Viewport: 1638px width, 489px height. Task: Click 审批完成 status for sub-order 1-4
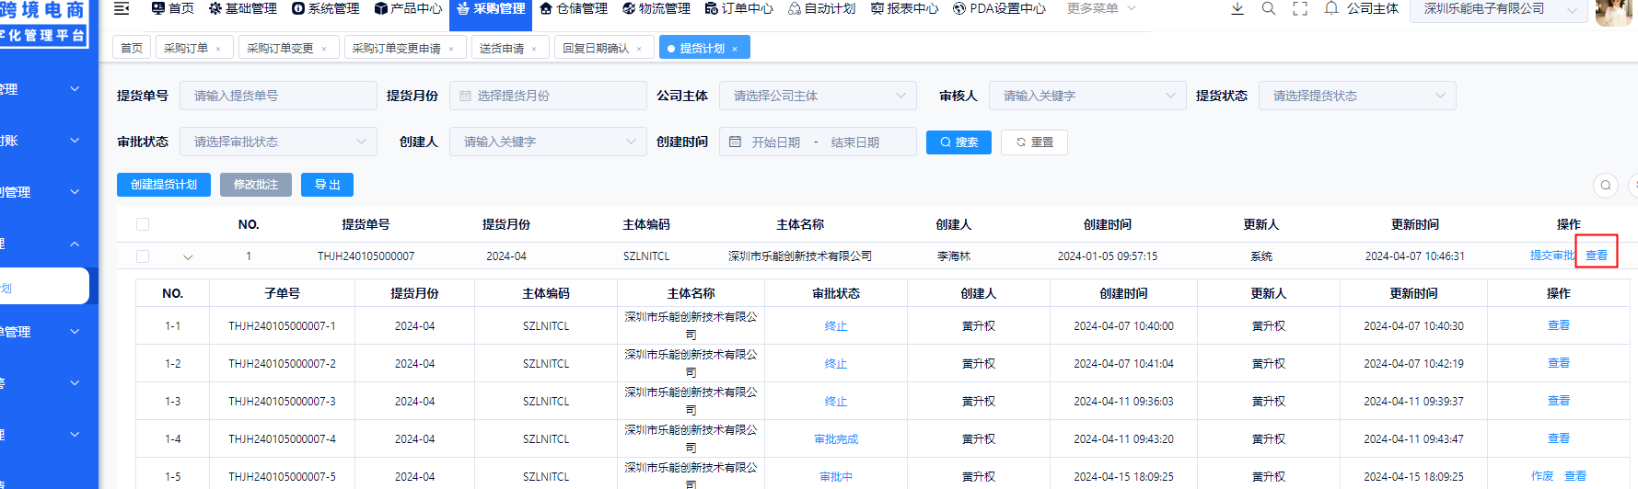[836, 439]
